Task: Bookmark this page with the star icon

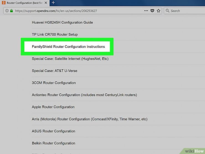Action: [158, 11]
